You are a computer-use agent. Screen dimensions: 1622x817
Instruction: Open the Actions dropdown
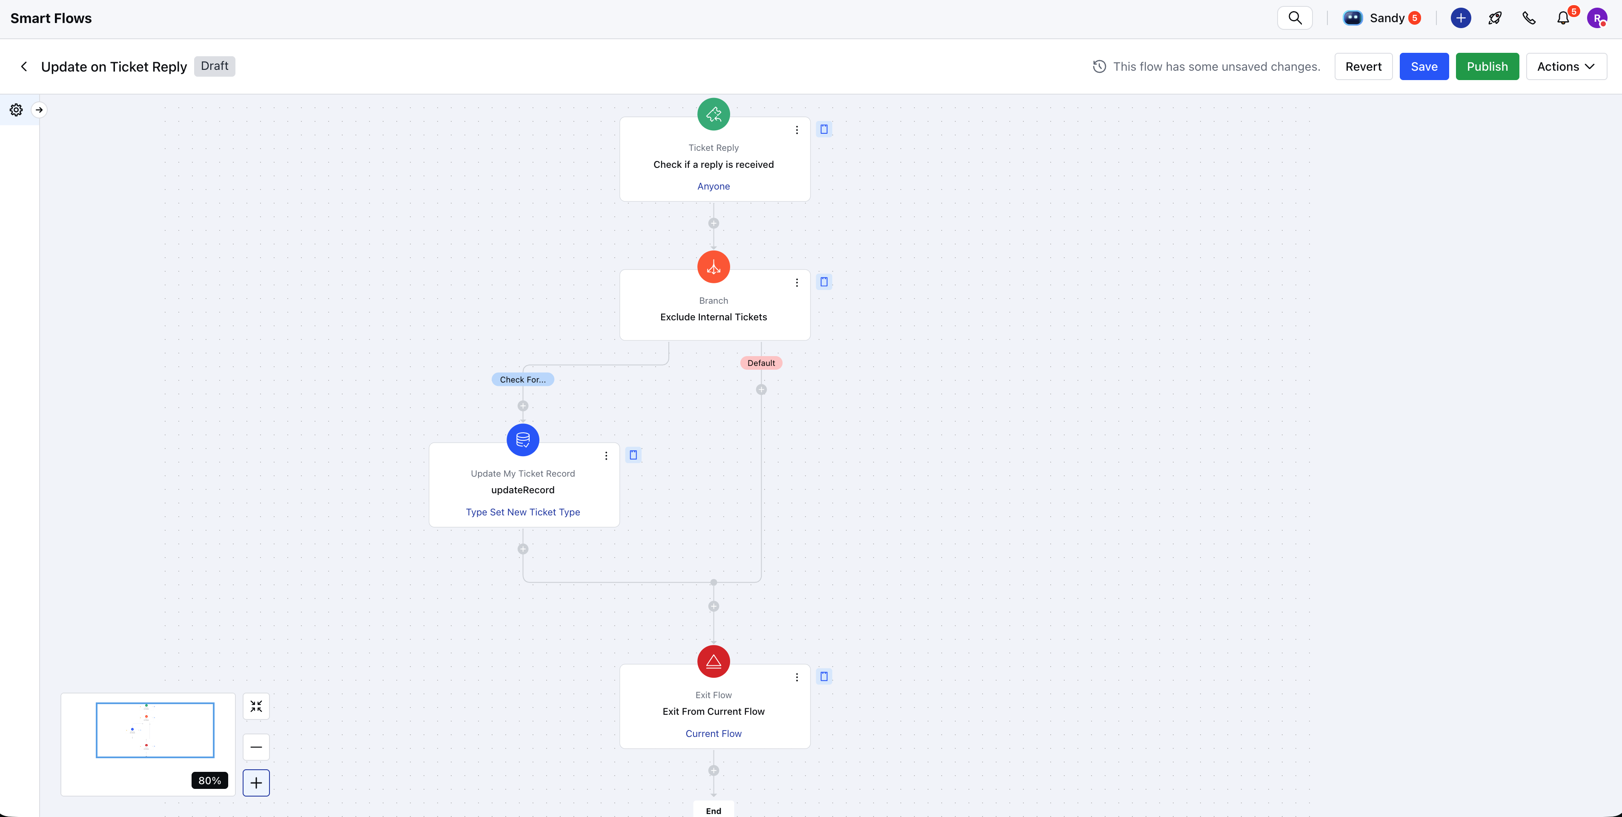click(x=1566, y=67)
